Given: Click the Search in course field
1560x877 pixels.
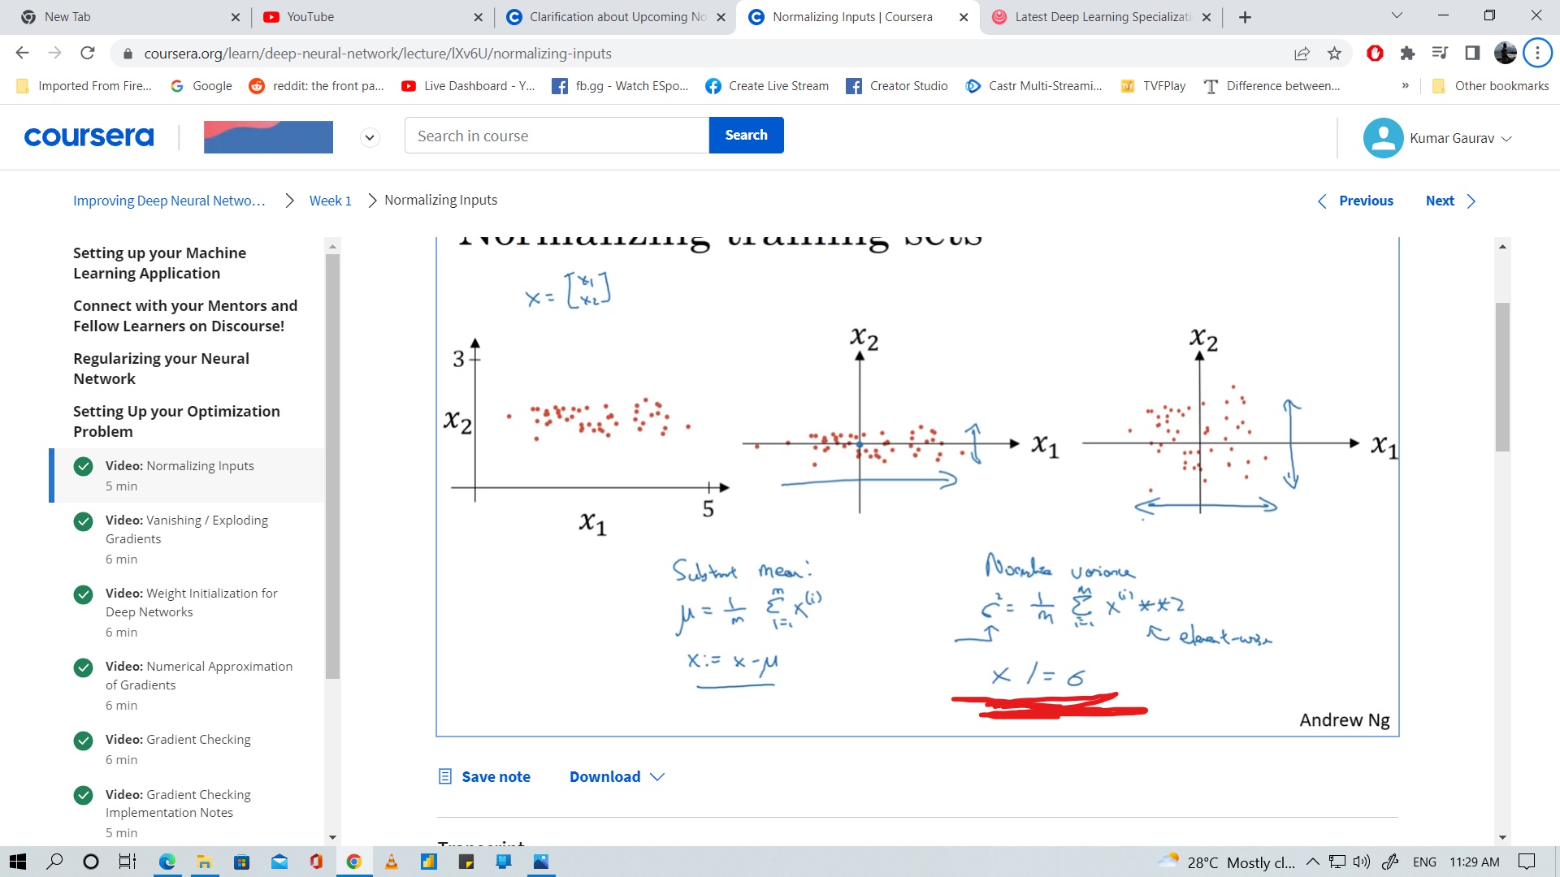Looking at the screenshot, I should point(557,136).
